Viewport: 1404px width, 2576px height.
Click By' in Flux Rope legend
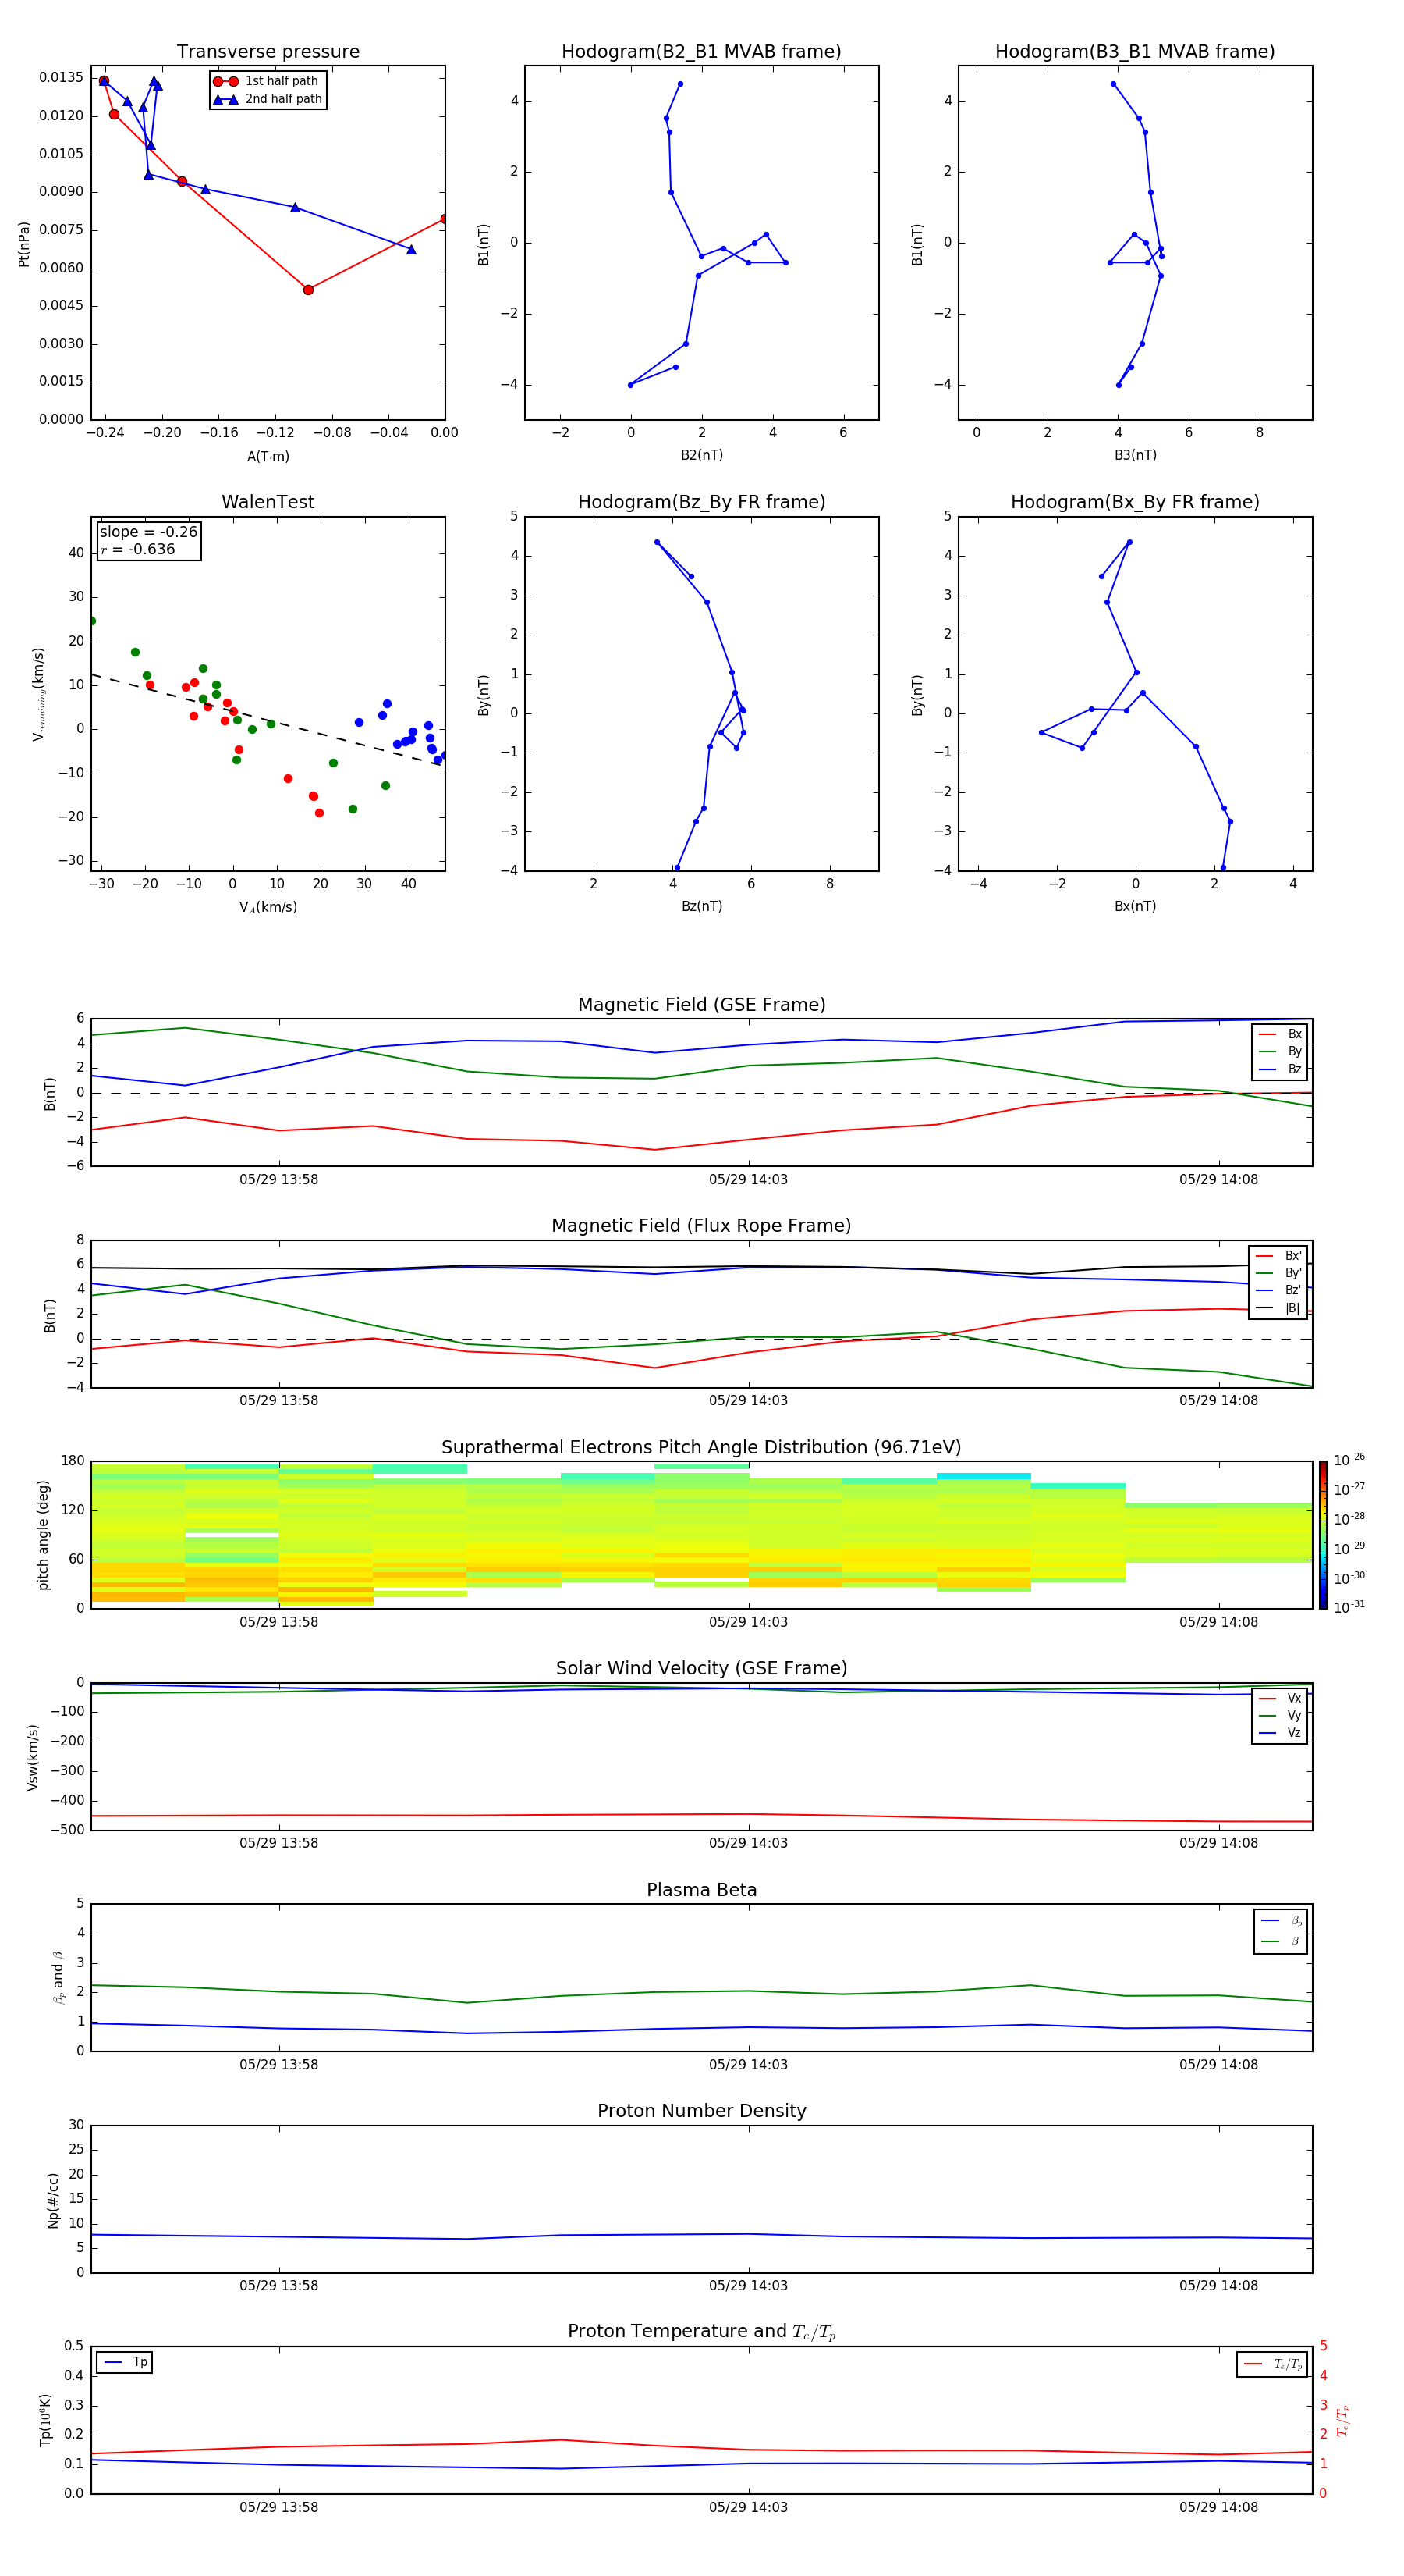pyautogui.click(x=1279, y=1273)
